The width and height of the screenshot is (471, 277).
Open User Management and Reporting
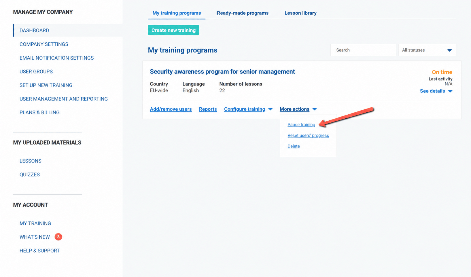click(x=64, y=99)
